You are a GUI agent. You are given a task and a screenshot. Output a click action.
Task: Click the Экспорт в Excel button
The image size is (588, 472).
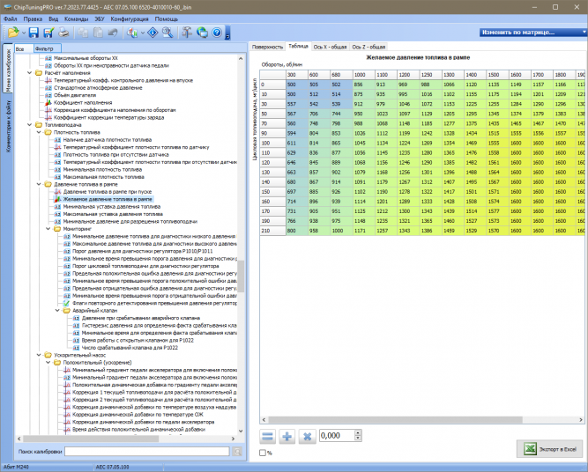pos(550,449)
